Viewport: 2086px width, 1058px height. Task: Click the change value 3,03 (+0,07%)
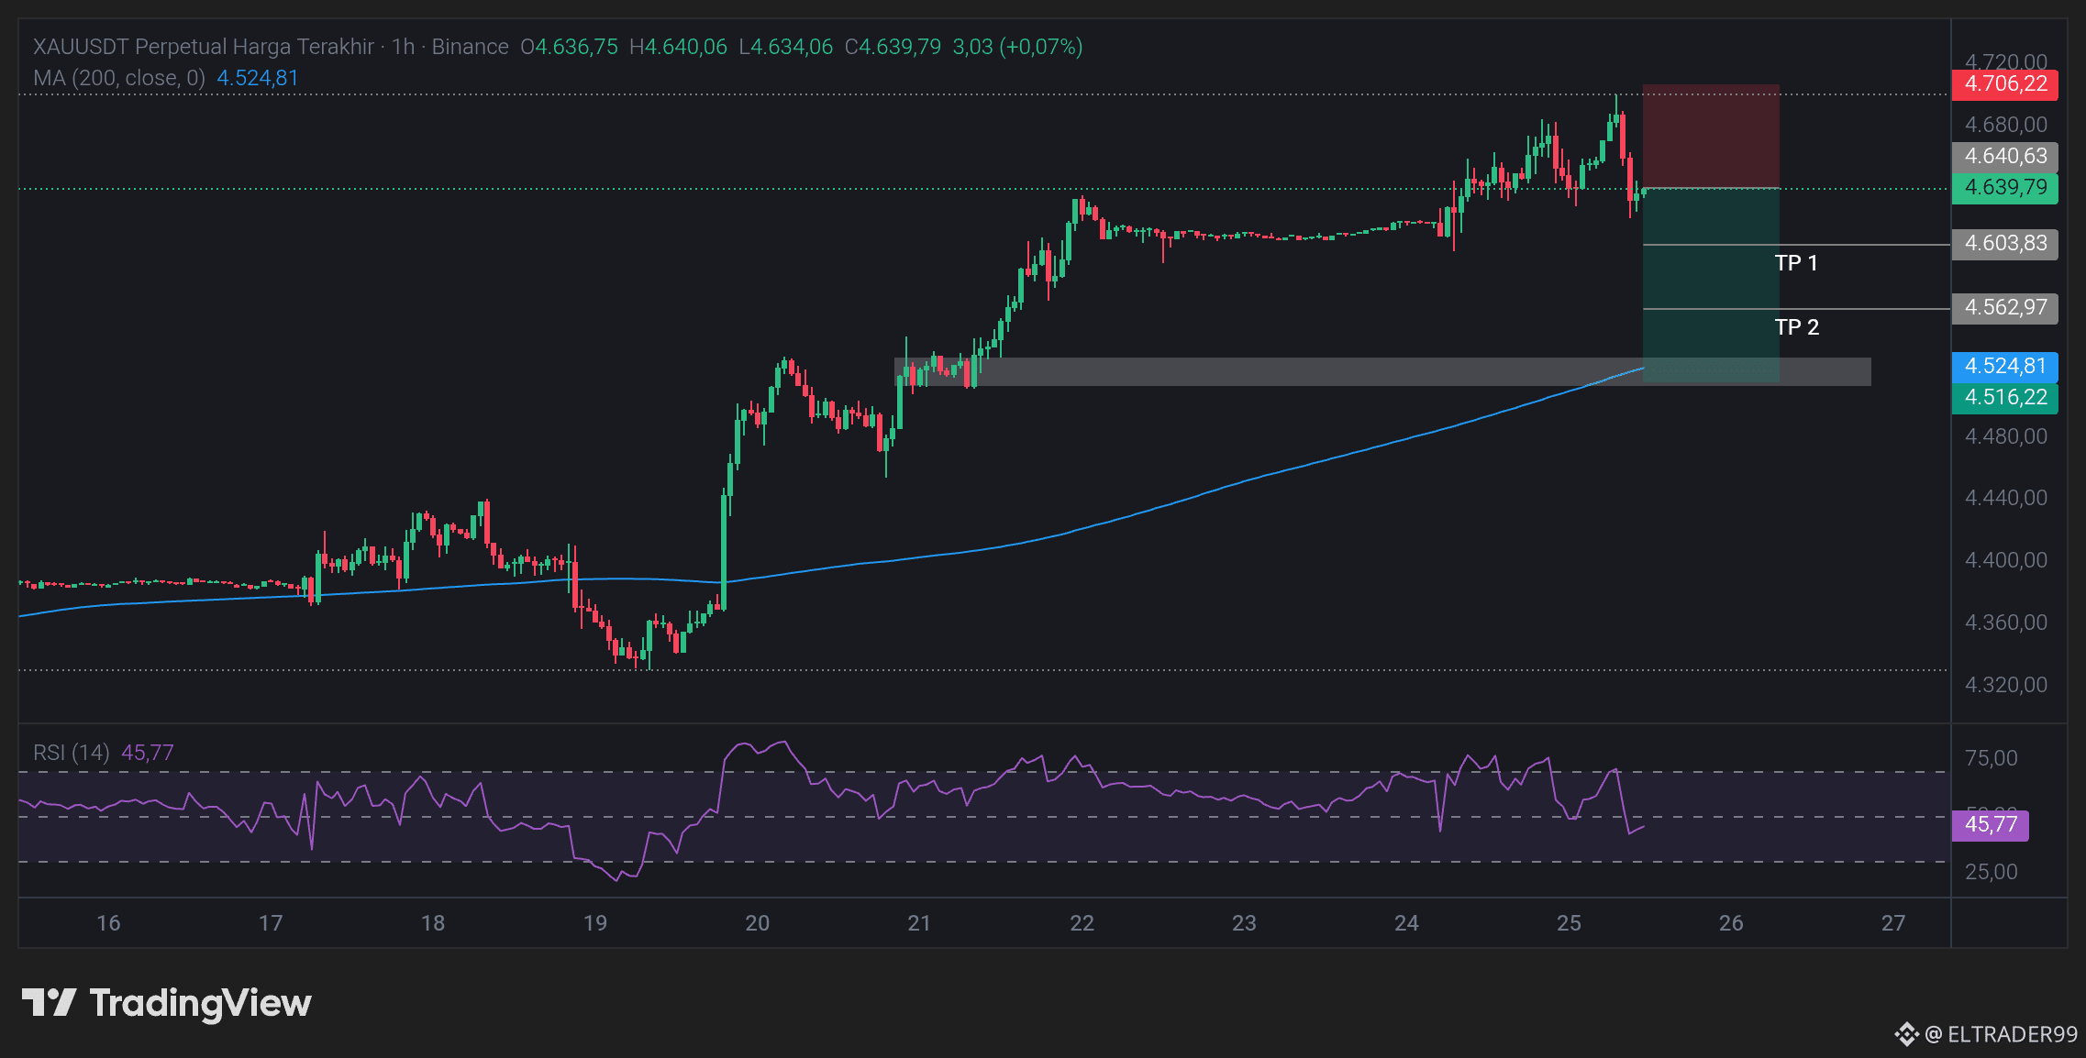pos(1017,47)
